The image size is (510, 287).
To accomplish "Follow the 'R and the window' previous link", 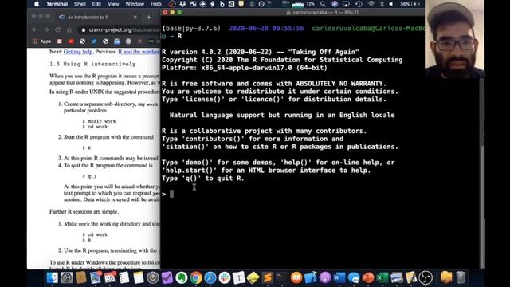I will click(139, 51).
